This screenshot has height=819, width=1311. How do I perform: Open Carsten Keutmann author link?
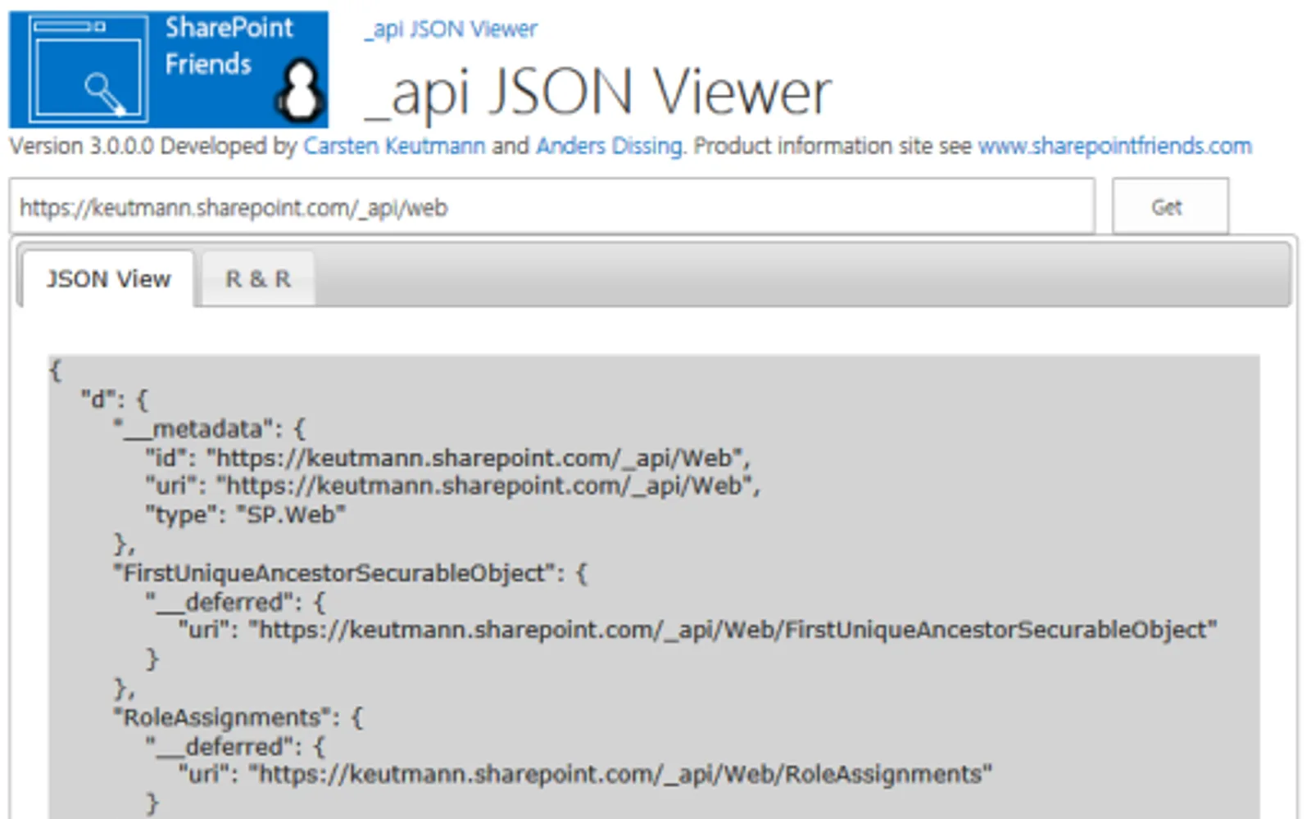pos(394,146)
